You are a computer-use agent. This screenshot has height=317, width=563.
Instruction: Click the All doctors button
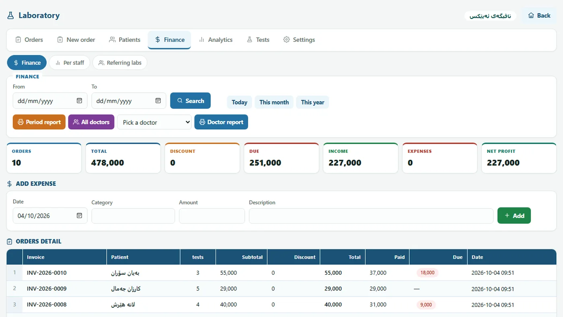pyautogui.click(x=91, y=122)
